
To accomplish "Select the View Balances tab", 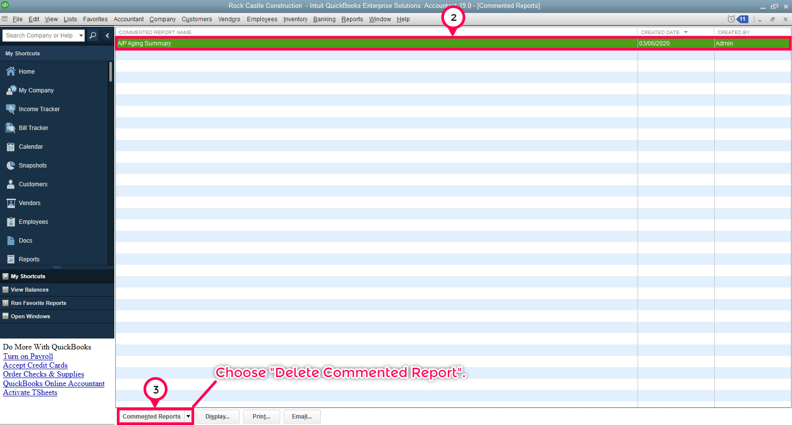I will click(57, 290).
